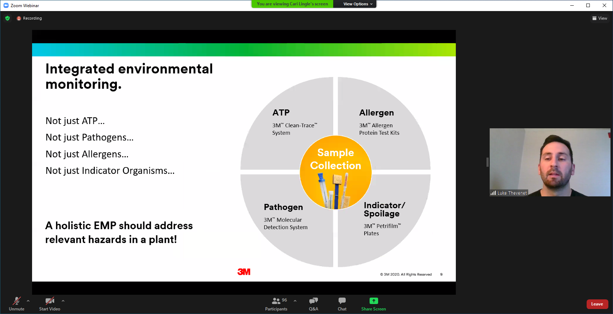Image resolution: width=613 pixels, height=314 pixels.
Task: Click the '3M Molecular Detection System' text
Action: click(285, 223)
